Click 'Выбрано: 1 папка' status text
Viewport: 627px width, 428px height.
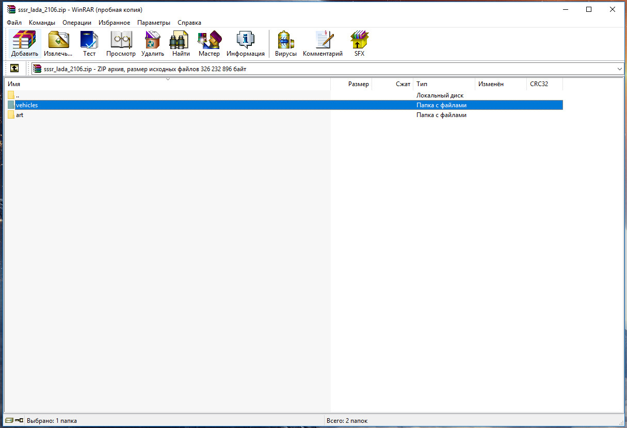click(52, 421)
